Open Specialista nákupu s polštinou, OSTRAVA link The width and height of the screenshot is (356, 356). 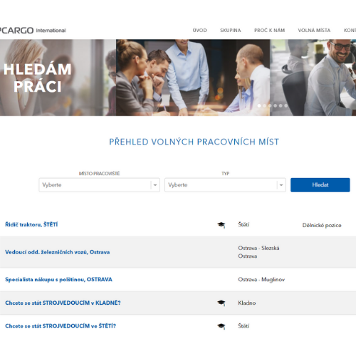58,280
